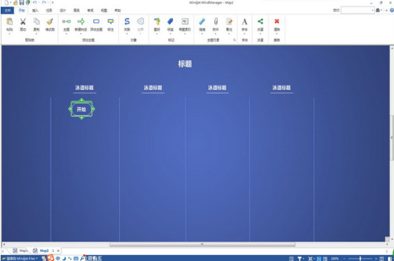Select the first 泳道标题 swimlane header

pos(85,87)
